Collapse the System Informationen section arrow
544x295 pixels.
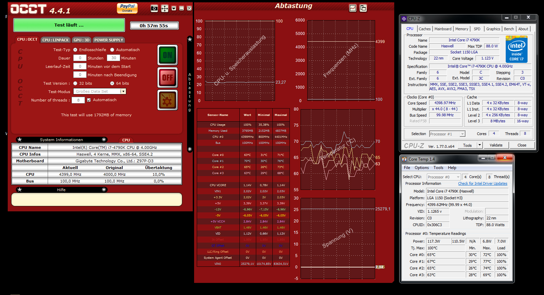click(x=104, y=139)
